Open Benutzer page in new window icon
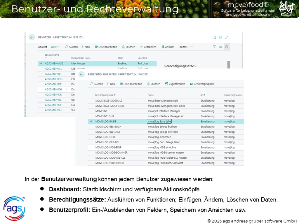This screenshot has width=299, height=224. pos(221,37)
